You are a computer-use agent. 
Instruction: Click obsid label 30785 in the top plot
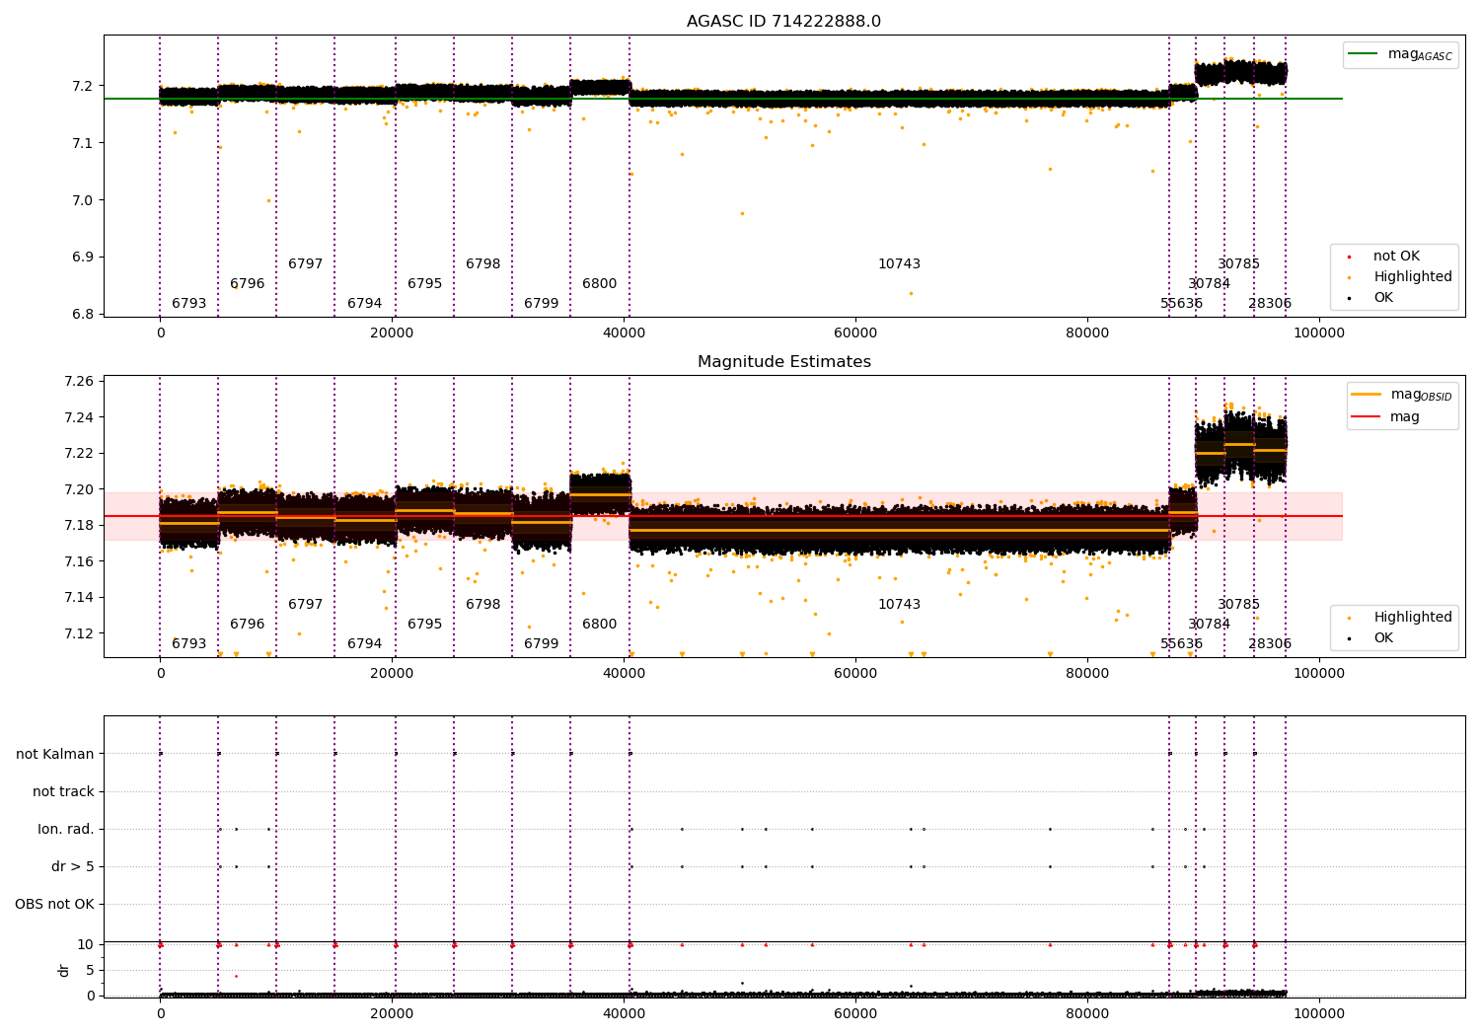tap(1239, 264)
